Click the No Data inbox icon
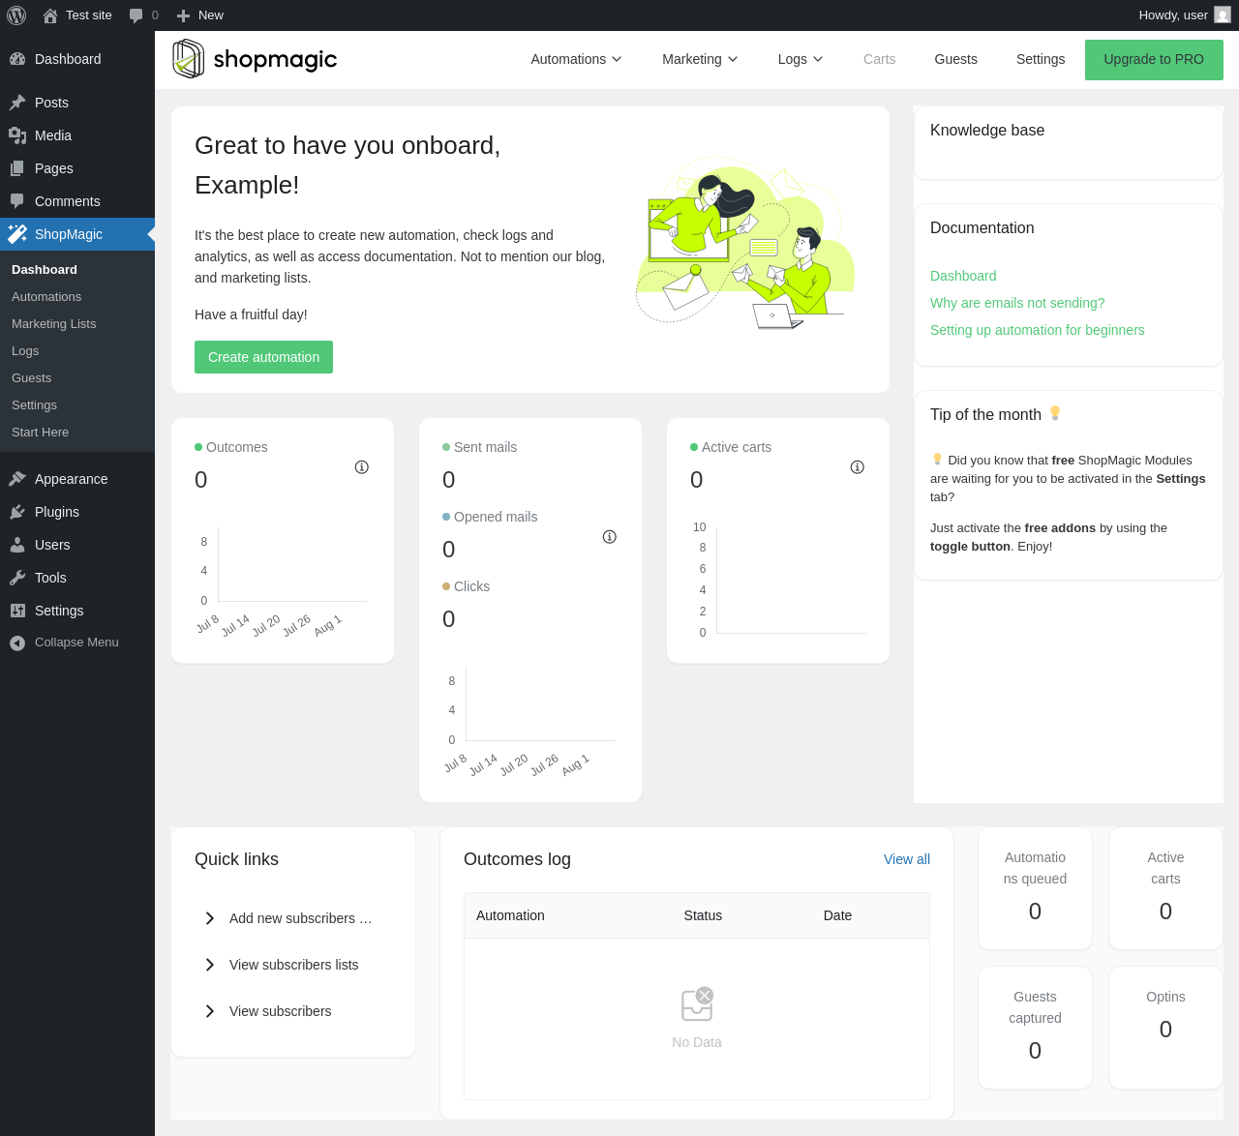This screenshot has width=1239, height=1136. pyautogui.click(x=697, y=1004)
